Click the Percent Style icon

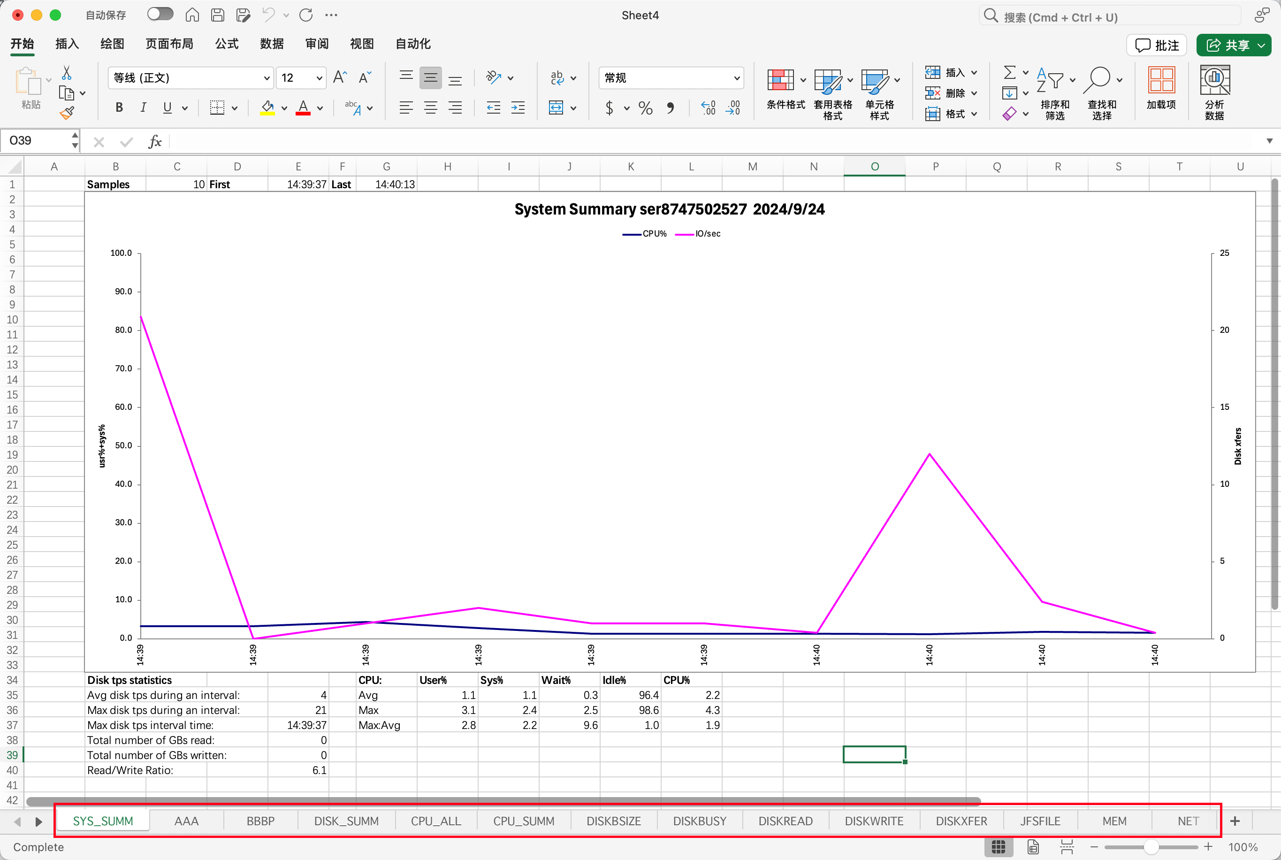(645, 108)
